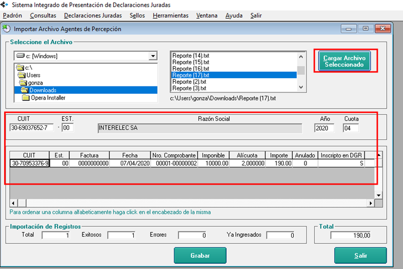Sort the grid by Fecha column header
This screenshot has width=403, height=269.
pyautogui.click(x=130, y=155)
